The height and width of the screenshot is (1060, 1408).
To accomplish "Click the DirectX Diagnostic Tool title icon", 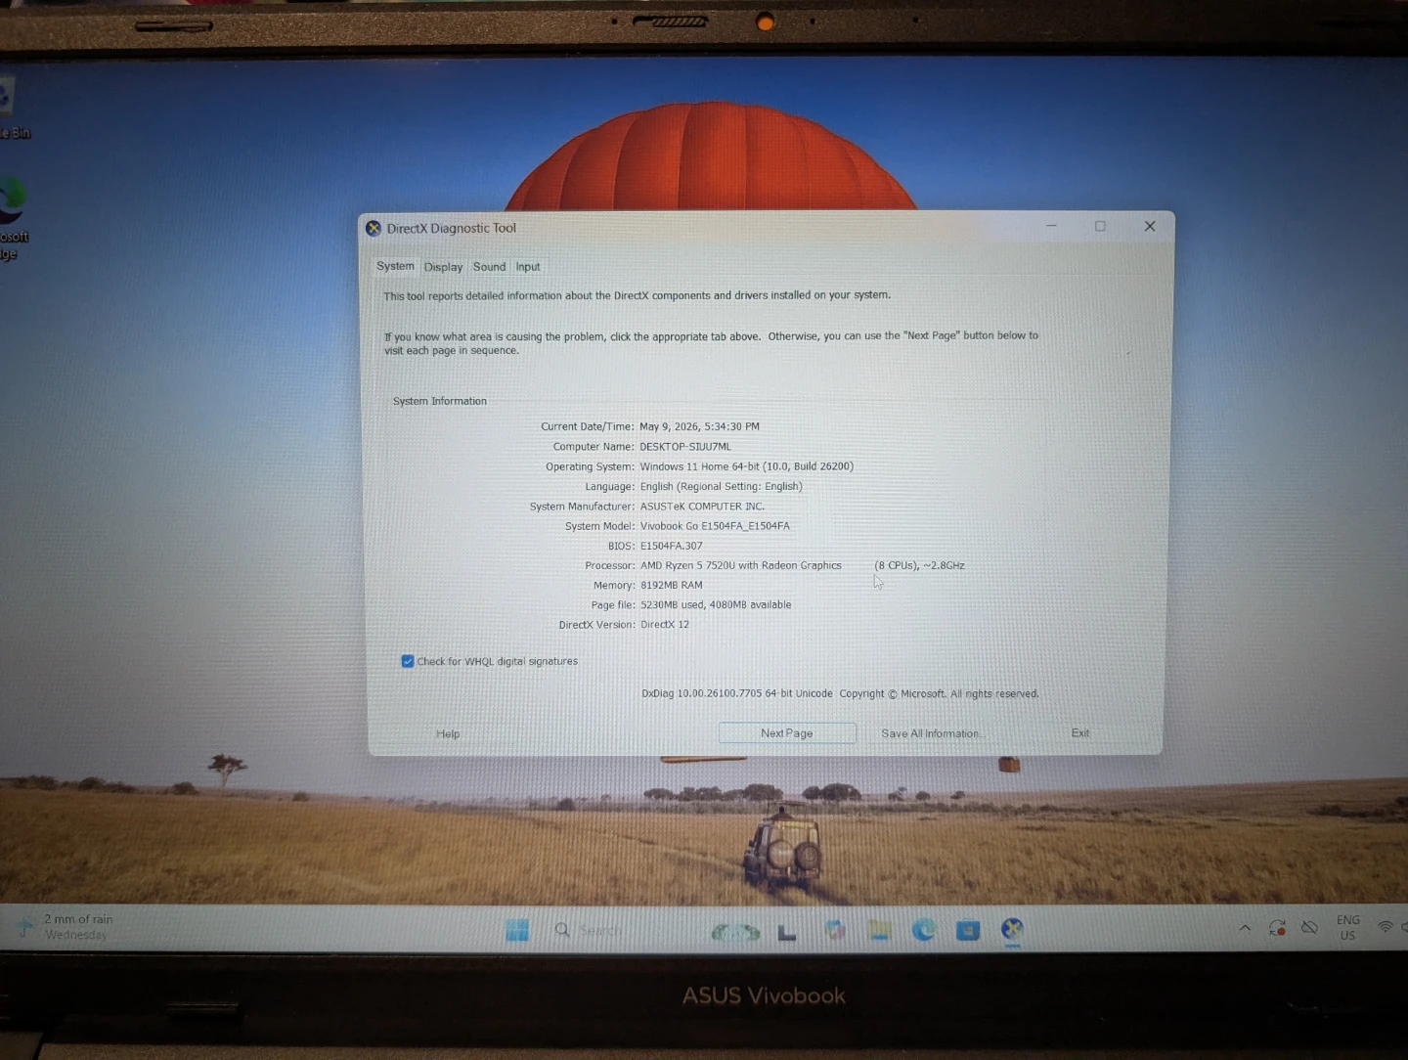I will [374, 228].
